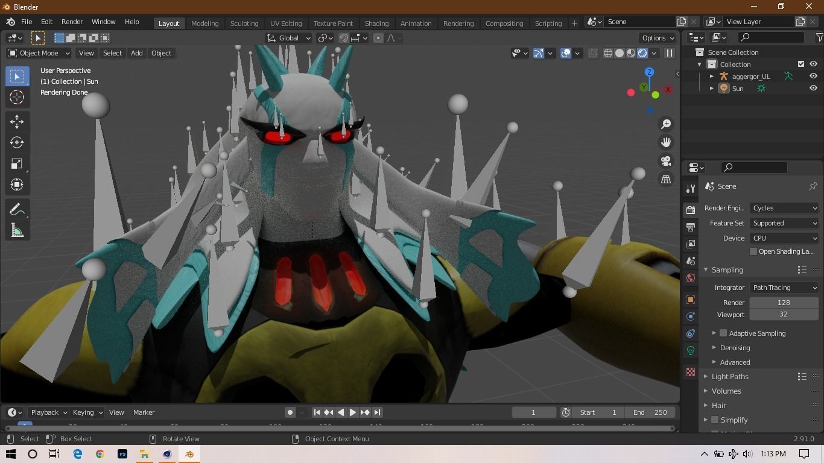Jump to the timeline end frame button

click(377, 412)
